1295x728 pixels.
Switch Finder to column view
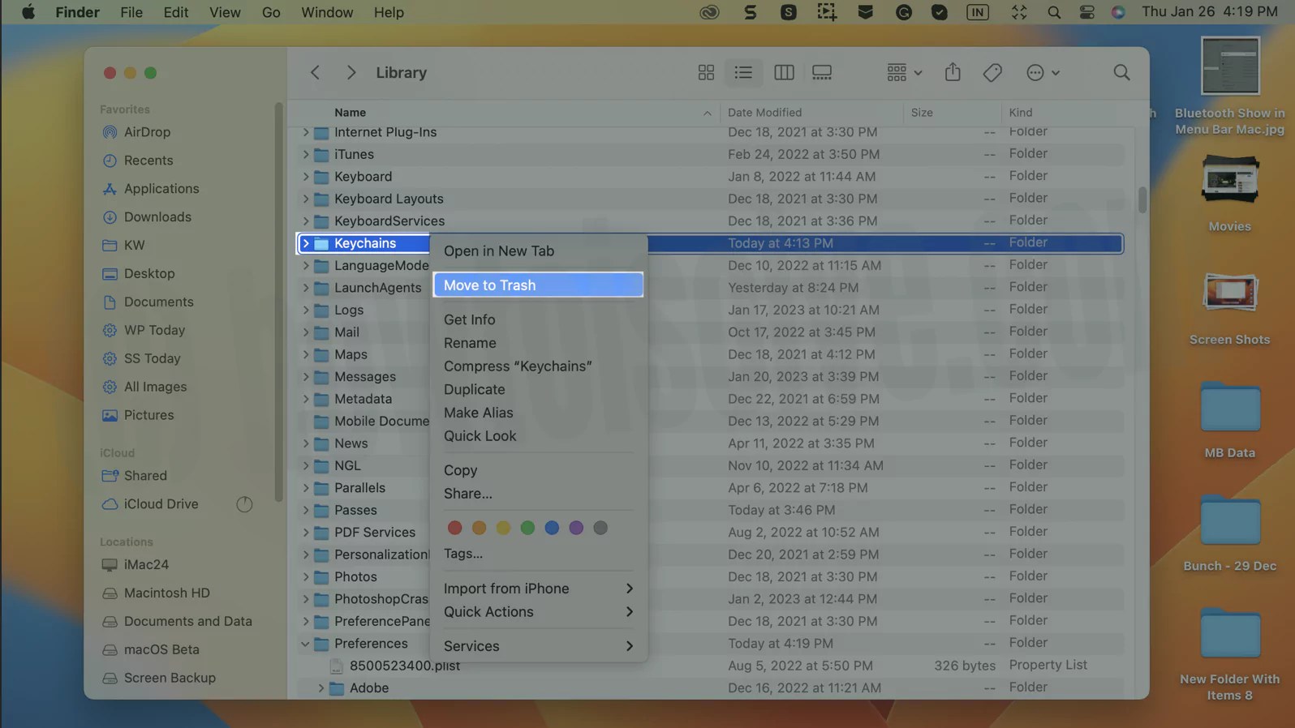tap(784, 73)
